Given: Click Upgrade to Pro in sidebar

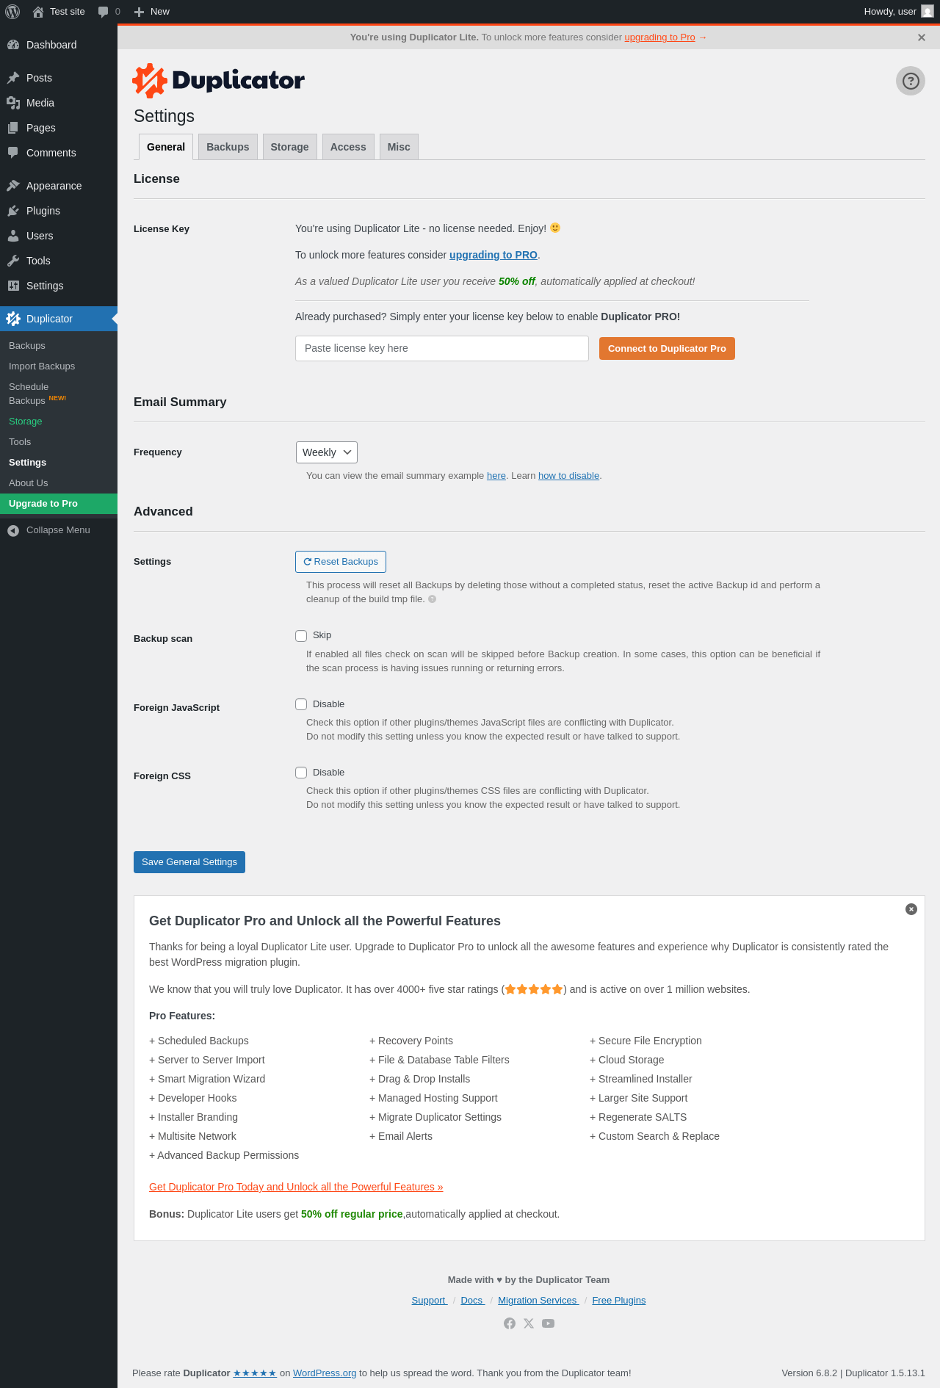Looking at the screenshot, I should 59,504.
